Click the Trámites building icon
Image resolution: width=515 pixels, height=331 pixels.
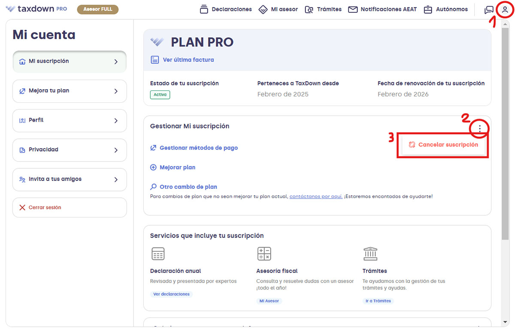tap(370, 254)
